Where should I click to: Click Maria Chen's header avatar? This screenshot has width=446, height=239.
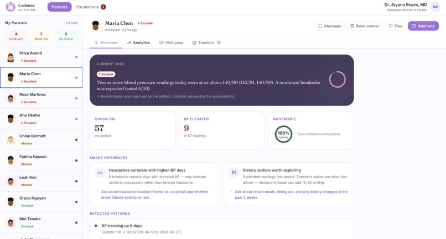tap(96, 25)
